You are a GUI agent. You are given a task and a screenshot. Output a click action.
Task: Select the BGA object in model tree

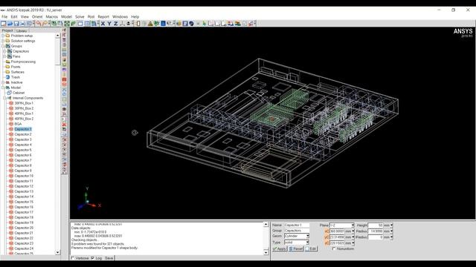pyautogui.click(x=18, y=124)
